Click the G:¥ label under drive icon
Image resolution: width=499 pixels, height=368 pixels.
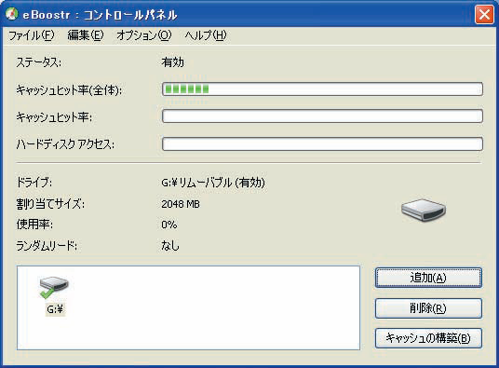point(55,309)
